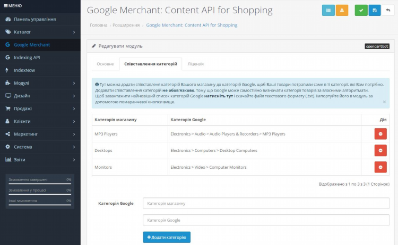Click the monitor icon beside Дизайн
This screenshot has width=398, height=245.
click(x=8, y=96)
